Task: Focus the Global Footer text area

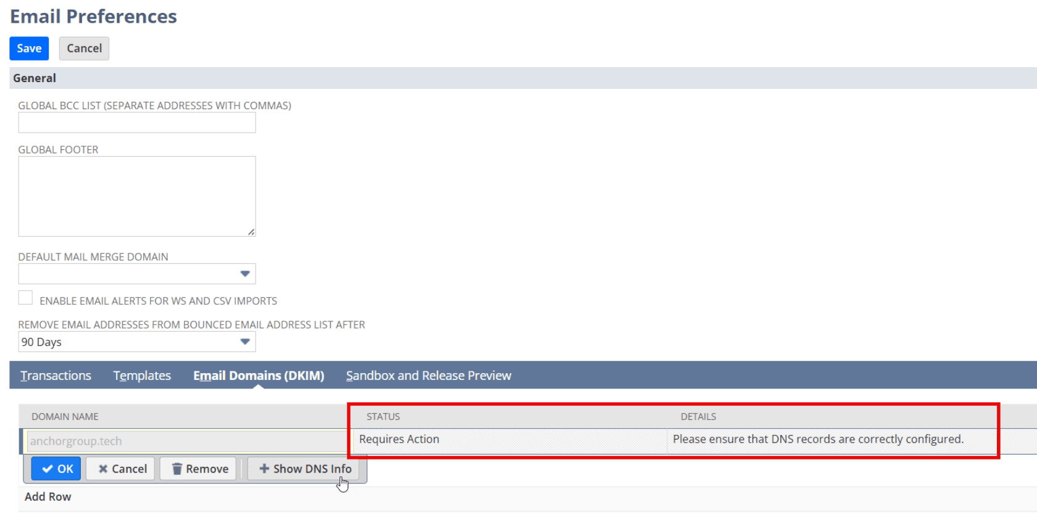Action: click(x=137, y=196)
